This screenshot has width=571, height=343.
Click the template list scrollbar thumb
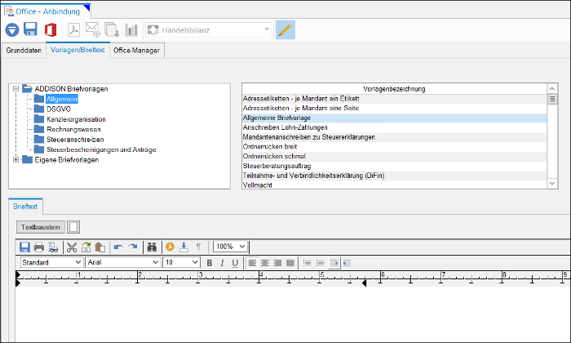tap(552, 99)
